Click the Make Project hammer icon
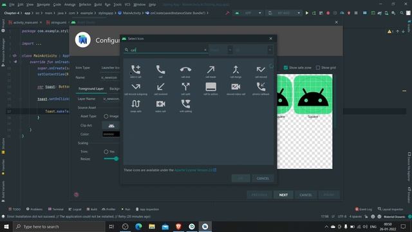 (x=227, y=13)
